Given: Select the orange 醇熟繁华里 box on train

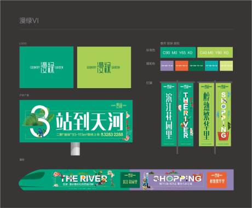Looking at the screenshot, I should coord(217,180).
